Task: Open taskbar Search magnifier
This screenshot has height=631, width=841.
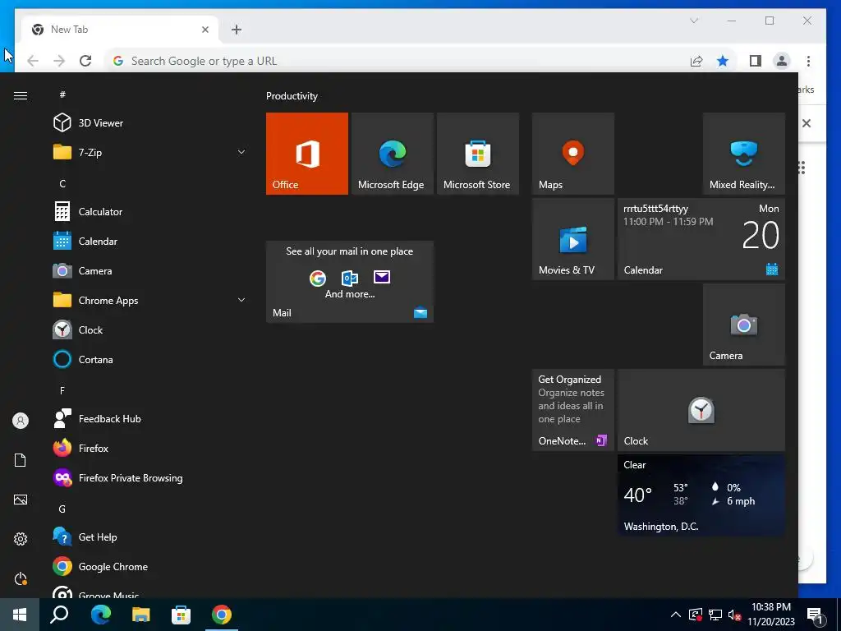Action: pos(59,615)
